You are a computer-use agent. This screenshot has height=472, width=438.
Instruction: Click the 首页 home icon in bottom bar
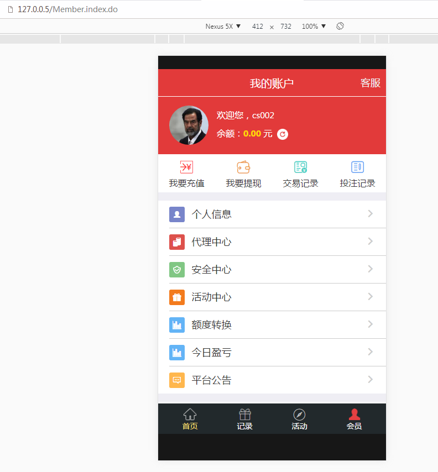point(190,415)
